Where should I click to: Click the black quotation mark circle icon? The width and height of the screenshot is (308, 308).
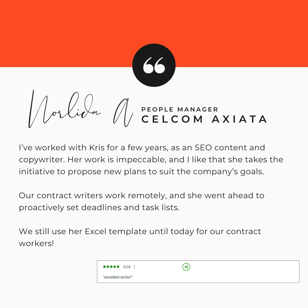click(154, 65)
